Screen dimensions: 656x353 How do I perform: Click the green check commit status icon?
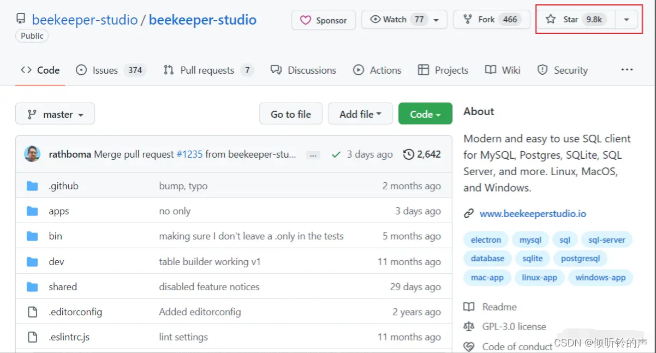336,154
